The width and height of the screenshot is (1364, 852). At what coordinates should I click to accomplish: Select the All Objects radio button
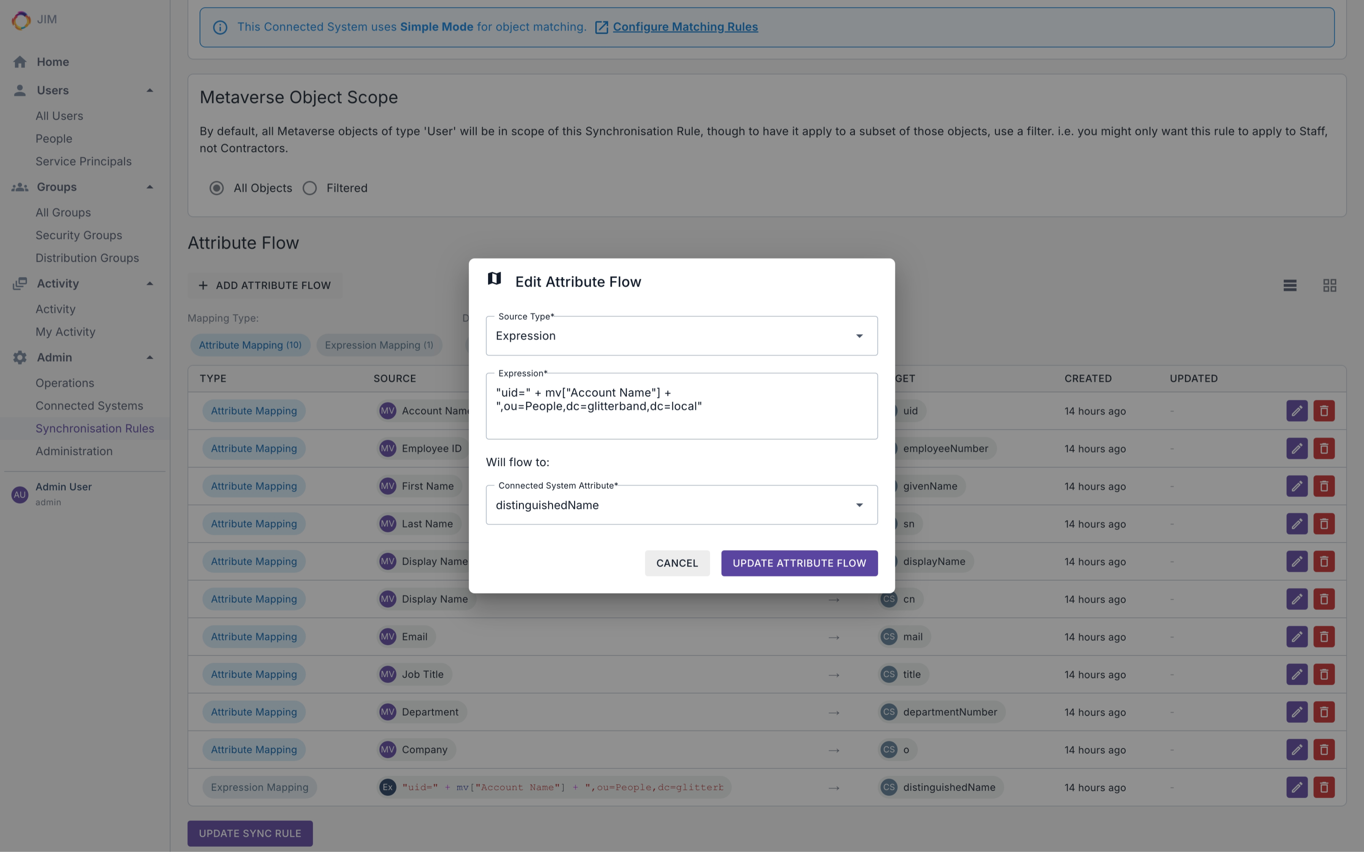point(216,188)
